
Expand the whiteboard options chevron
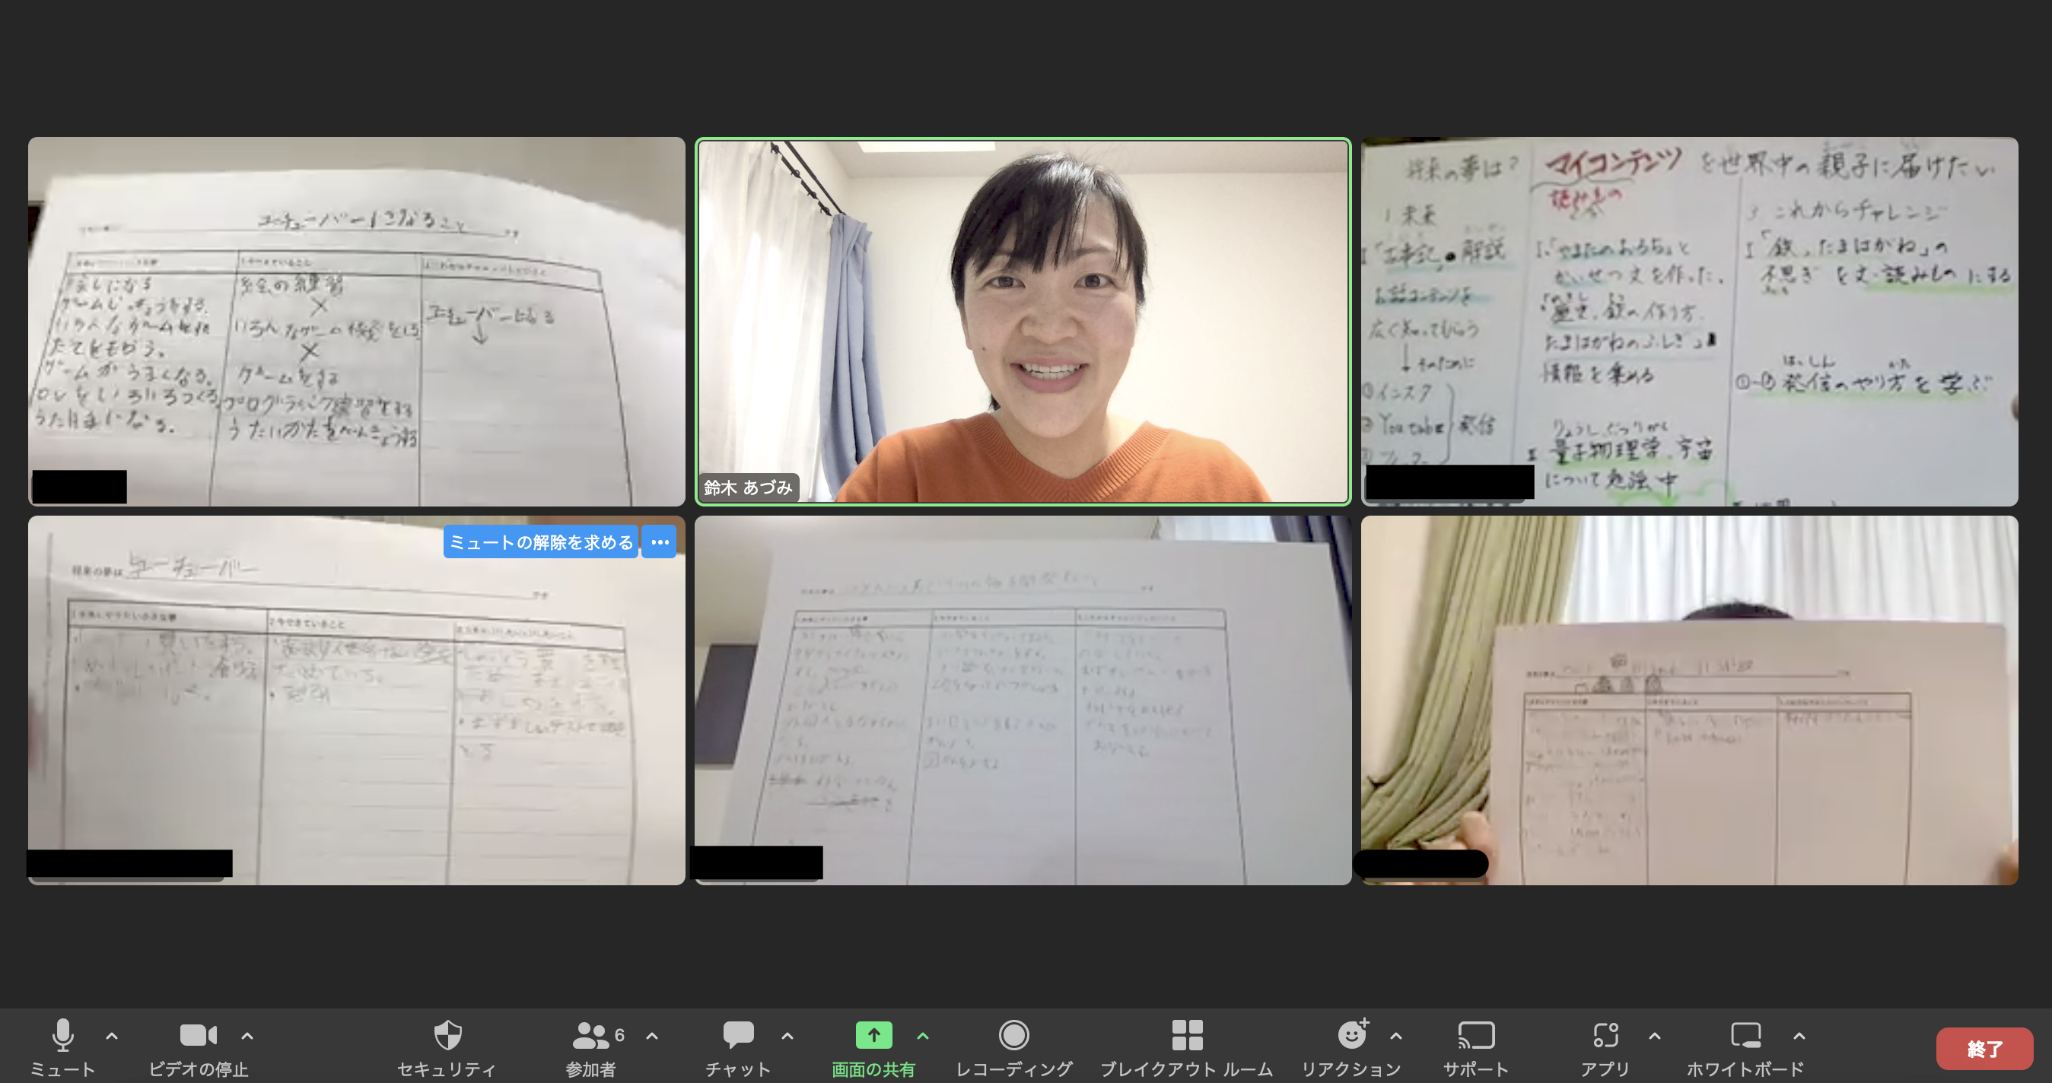1799,1036
